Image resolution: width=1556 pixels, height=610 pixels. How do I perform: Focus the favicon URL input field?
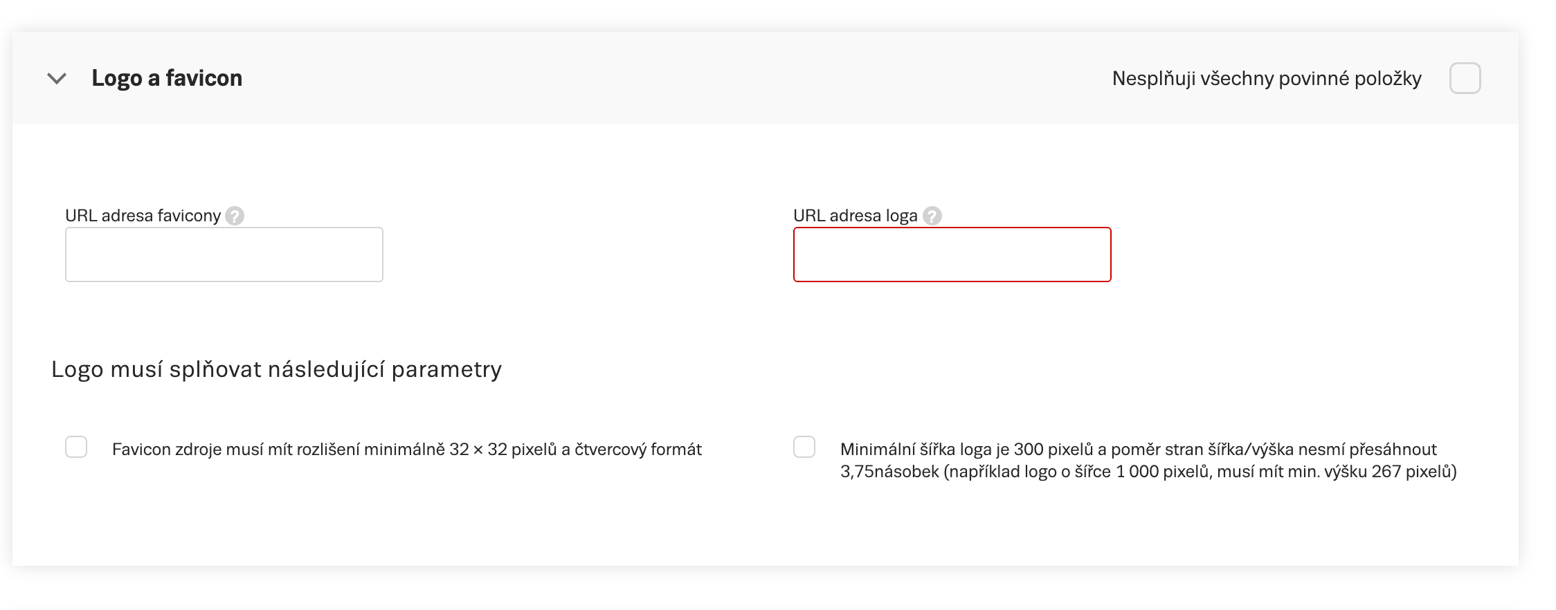[x=224, y=255]
